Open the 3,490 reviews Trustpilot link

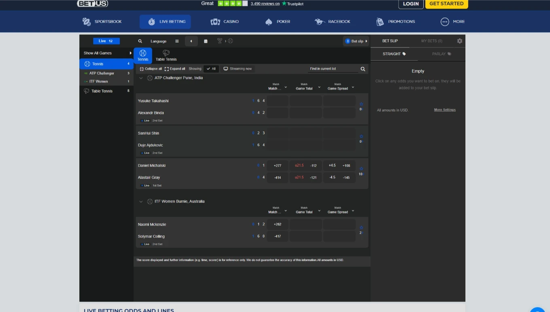(265, 4)
